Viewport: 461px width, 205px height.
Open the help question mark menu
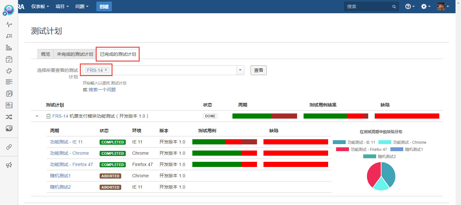pos(410,6)
